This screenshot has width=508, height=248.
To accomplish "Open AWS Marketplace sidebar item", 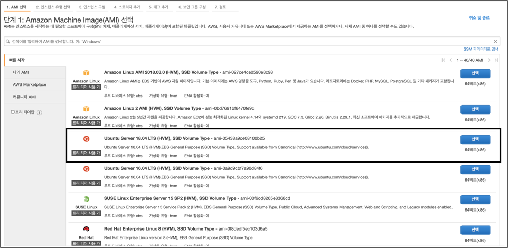I will (x=35, y=84).
